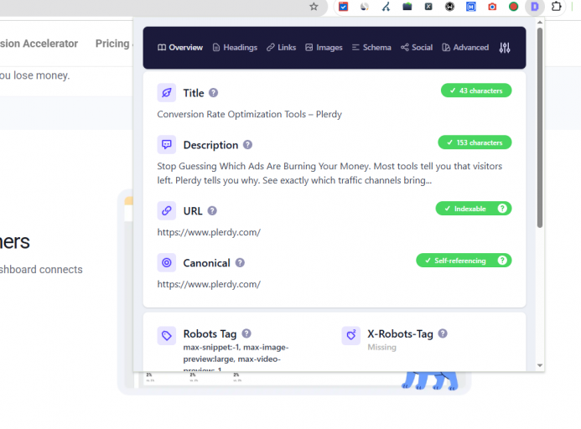Click the 153 characters badge
This screenshot has height=429, width=581.
click(475, 142)
